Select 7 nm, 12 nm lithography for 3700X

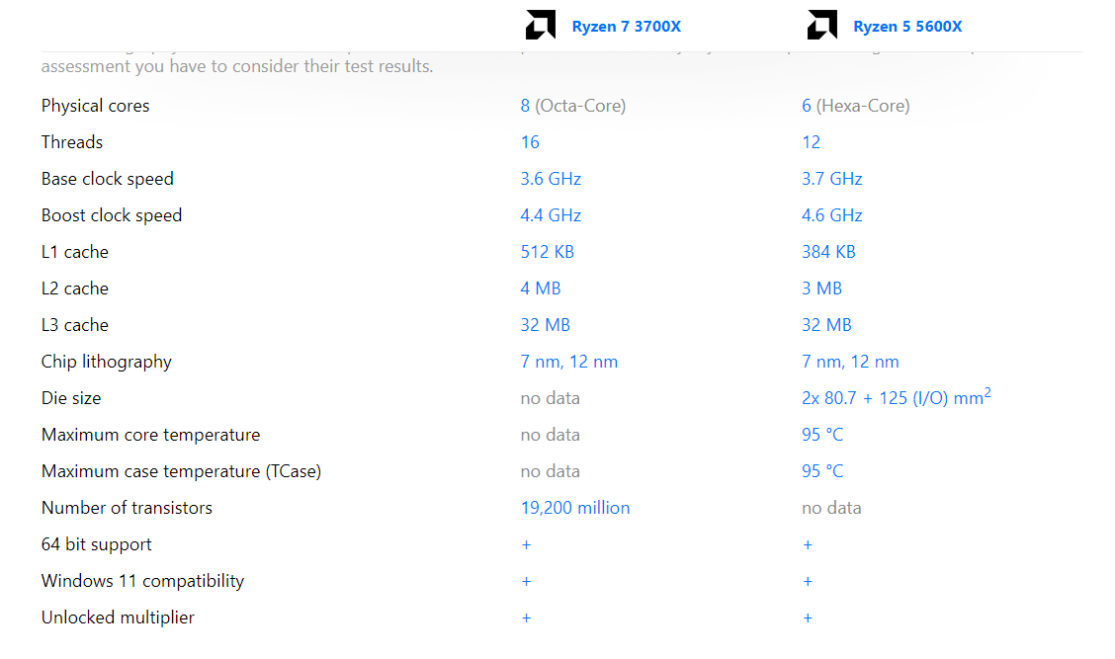click(x=569, y=362)
